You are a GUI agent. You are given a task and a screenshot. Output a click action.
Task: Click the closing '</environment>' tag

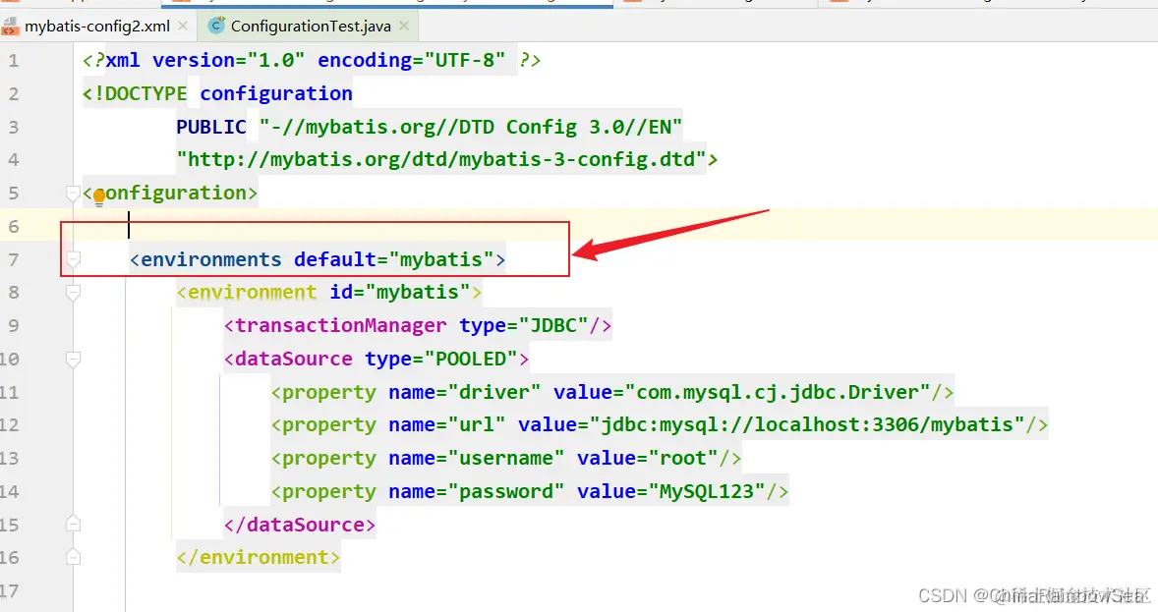pyautogui.click(x=259, y=557)
